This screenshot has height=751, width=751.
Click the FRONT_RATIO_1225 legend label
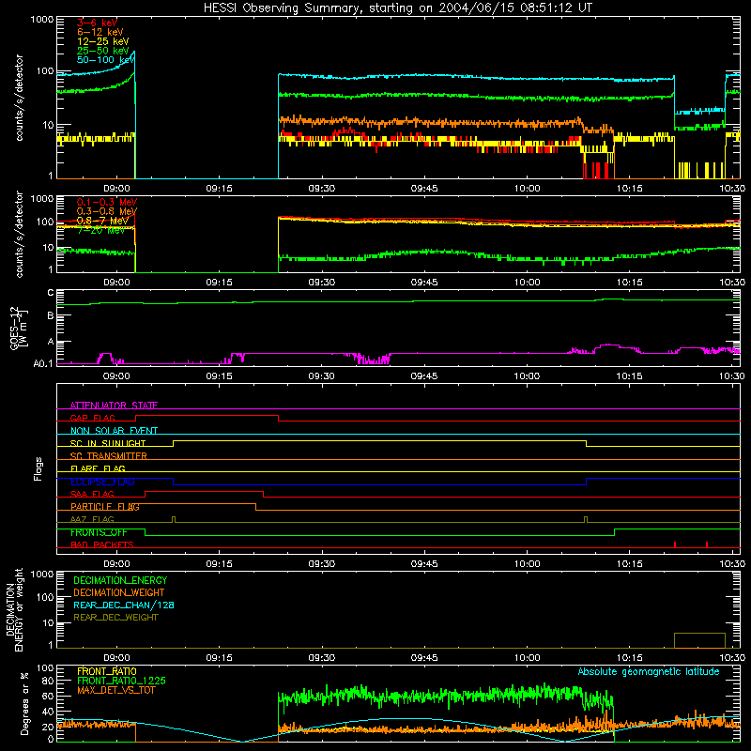pyautogui.click(x=122, y=681)
